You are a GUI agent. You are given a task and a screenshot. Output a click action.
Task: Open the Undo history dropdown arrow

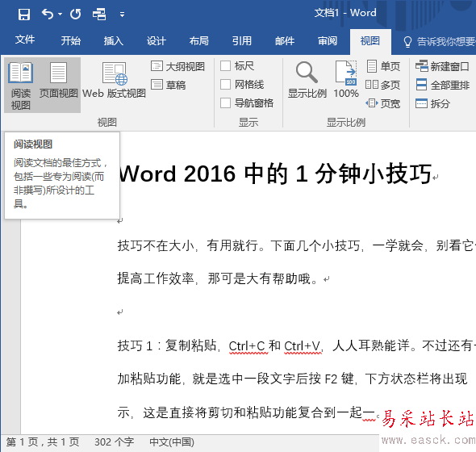pos(60,14)
